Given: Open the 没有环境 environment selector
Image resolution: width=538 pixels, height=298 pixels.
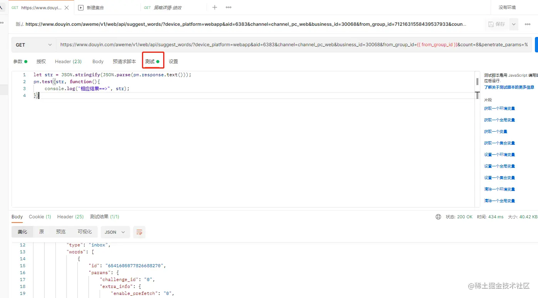Looking at the screenshot, I should [507, 7].
